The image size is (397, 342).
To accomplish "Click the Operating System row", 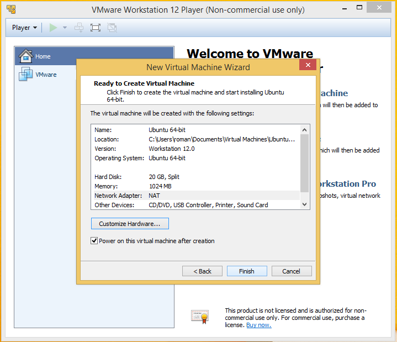I will point(195,158).
